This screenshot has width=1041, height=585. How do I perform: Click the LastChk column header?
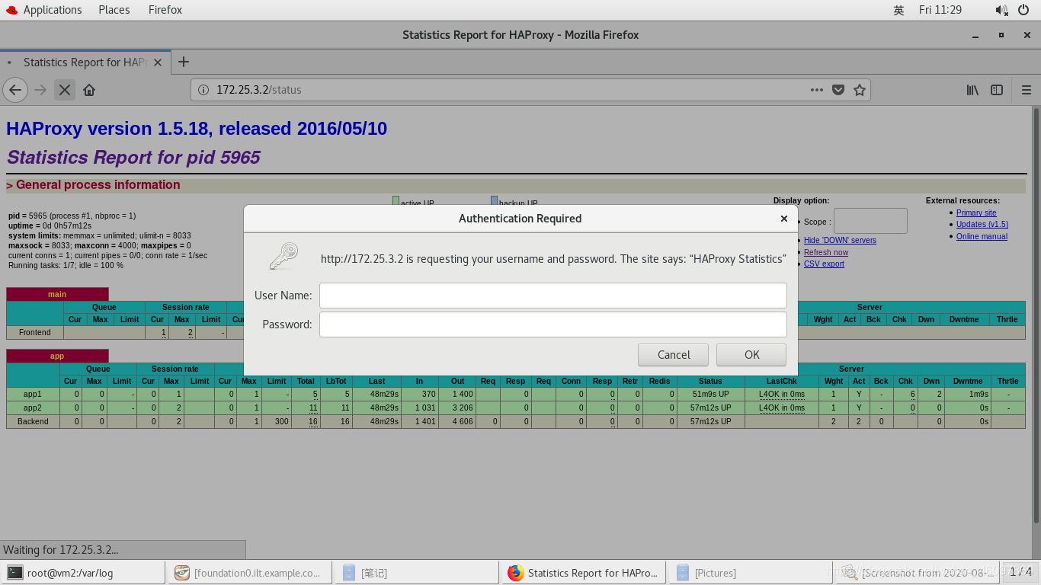point(782,381)
